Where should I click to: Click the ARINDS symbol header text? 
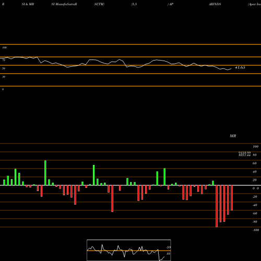click(215, 4)
